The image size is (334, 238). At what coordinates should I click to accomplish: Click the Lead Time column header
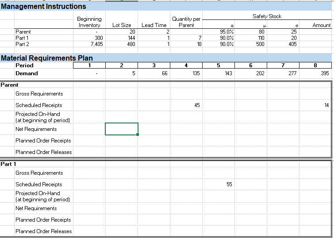coord(154,25)
